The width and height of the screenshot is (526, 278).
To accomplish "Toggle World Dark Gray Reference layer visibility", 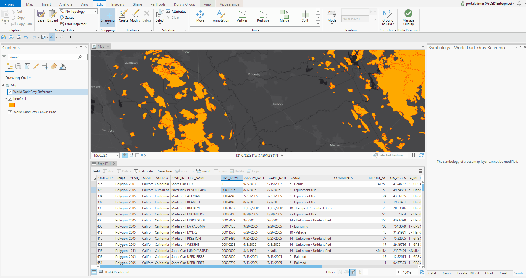I will (x=10, y=92).
